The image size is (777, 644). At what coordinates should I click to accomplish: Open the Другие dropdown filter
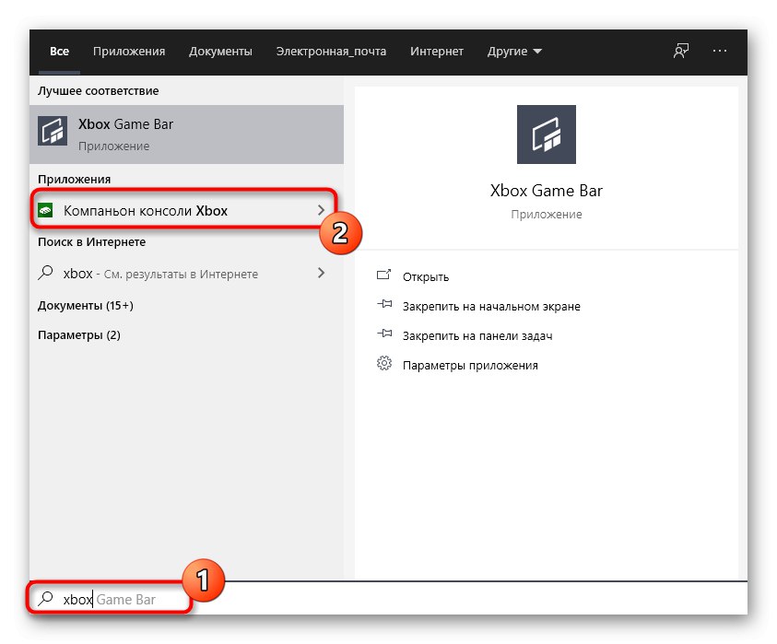pyautogui.click(x=514, y=52)
